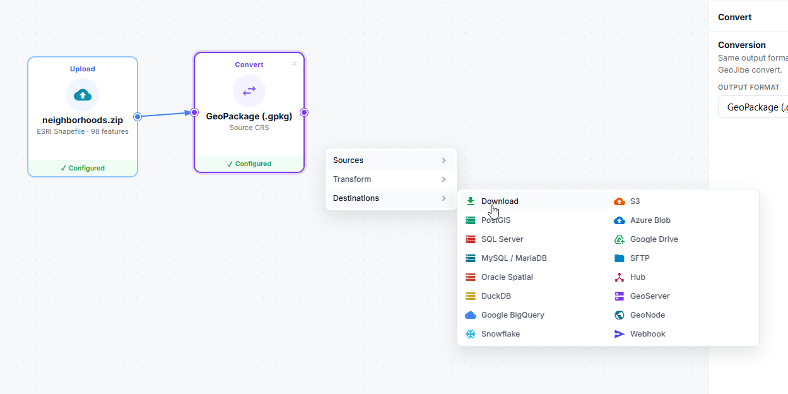Viewport: 788px width, 394px height.
Task: Click the Source CRS text
Action: point(249,128)
